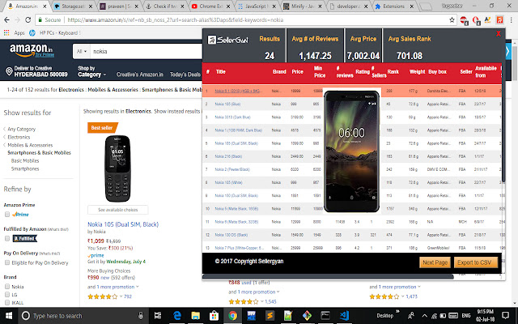The height and width of the screenshot is (324, 518).
Task: Close the SellerGyan overlay with the red X
Action: click(x=499, y=33)
